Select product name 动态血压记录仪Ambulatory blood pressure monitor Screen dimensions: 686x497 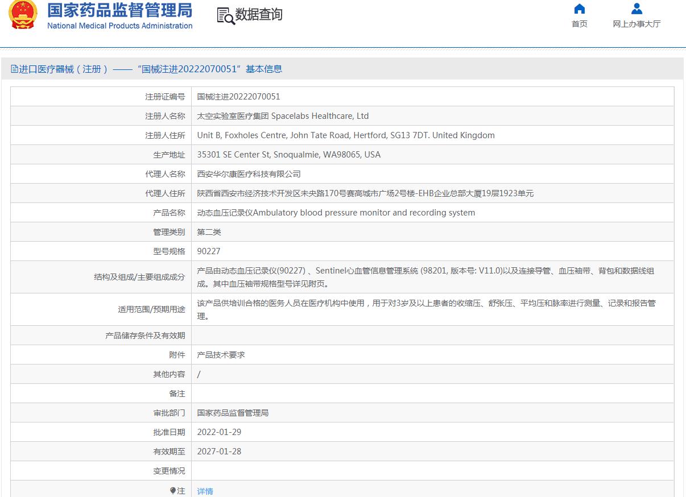tap(336, 213)
